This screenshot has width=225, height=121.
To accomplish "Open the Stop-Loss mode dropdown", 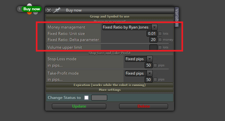I will click(139, 59).
